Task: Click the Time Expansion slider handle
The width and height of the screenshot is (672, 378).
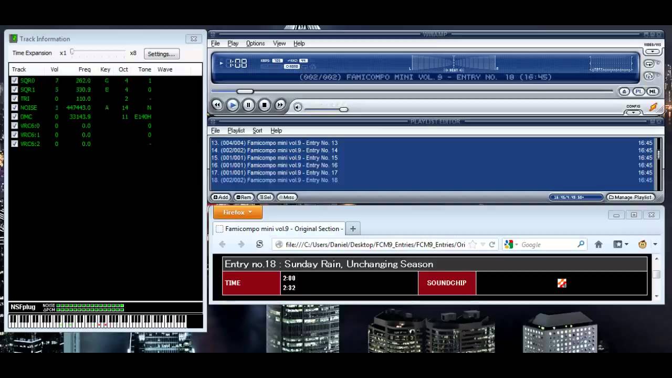Action: [x=72, y=52]
